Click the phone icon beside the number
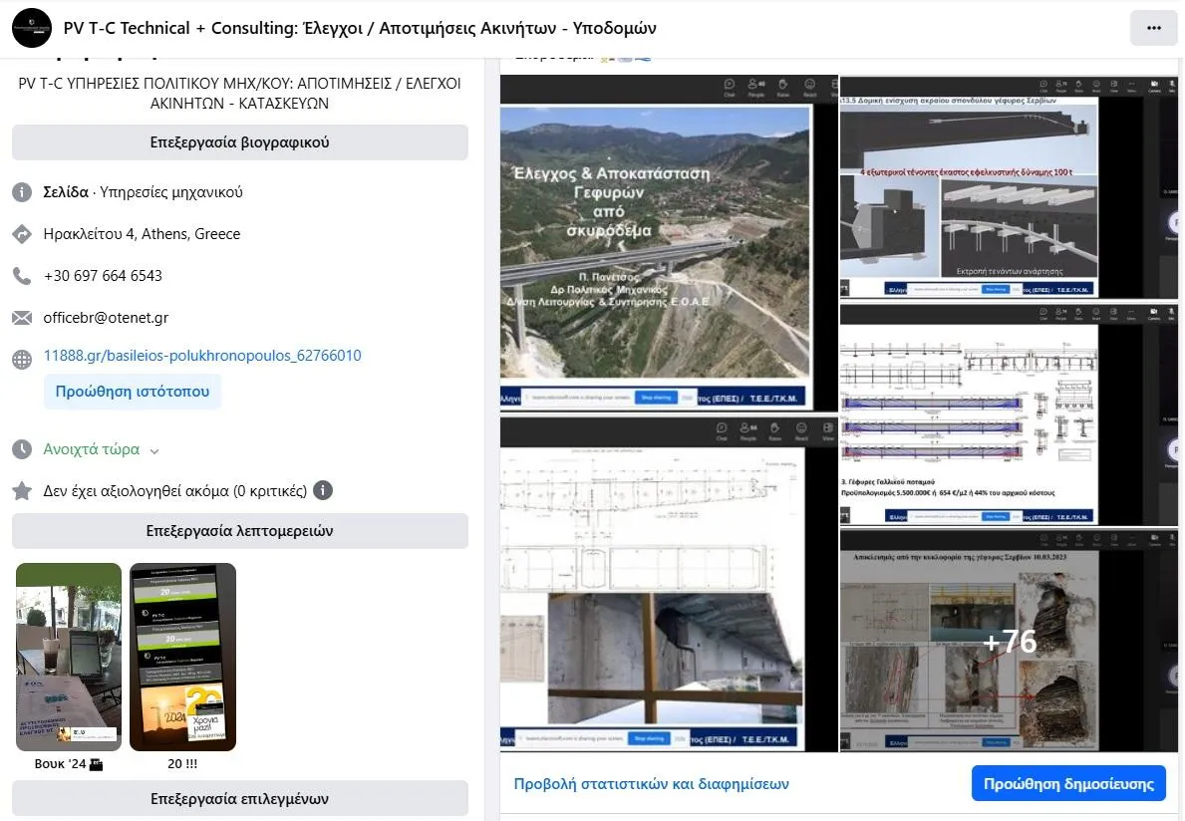 point(22,276)
